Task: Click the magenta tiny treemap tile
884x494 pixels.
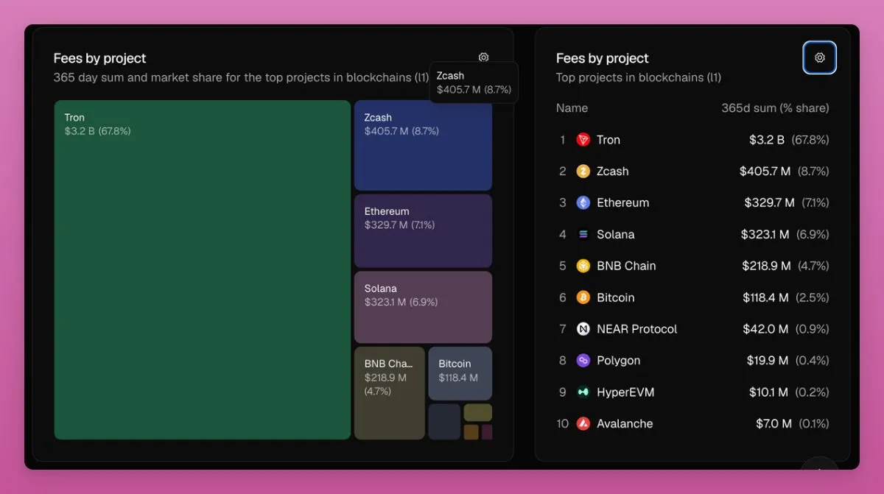Action: (x=487, y=432)
